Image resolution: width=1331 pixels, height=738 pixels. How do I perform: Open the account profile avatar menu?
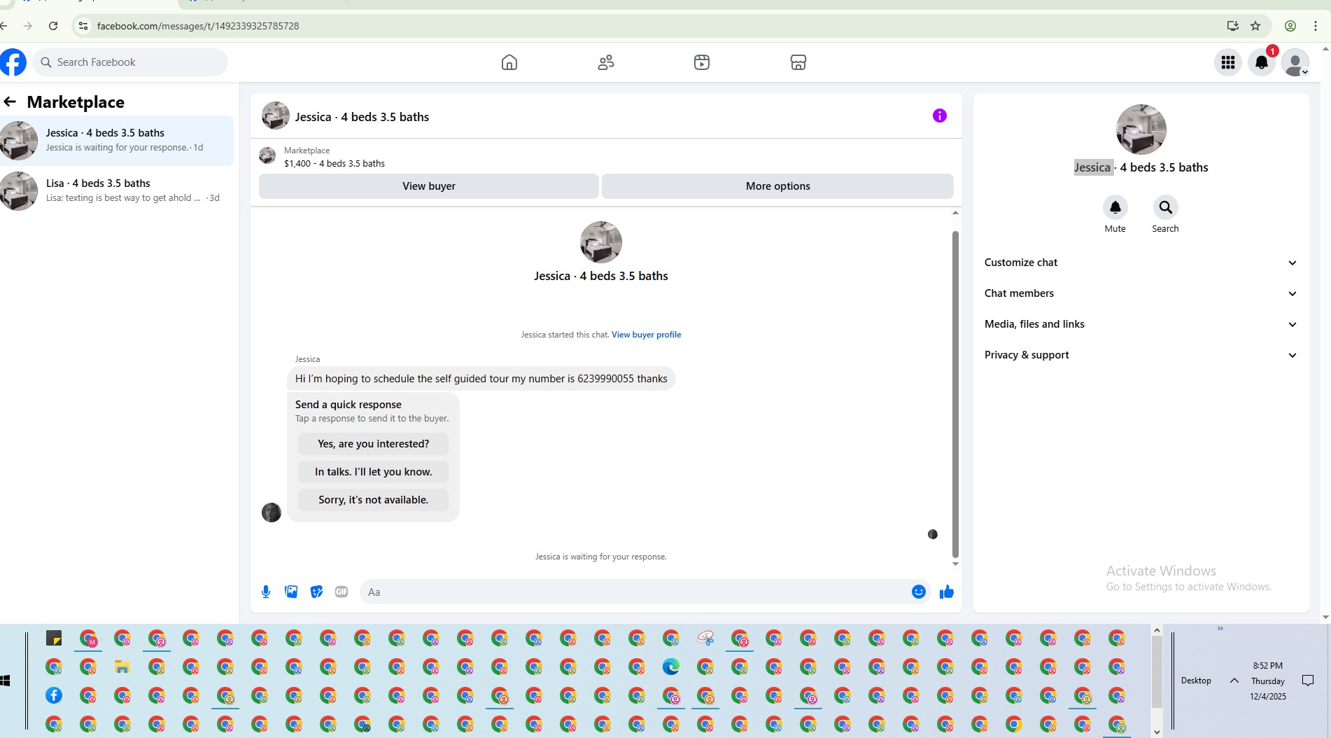click(x=1295, y=62)
